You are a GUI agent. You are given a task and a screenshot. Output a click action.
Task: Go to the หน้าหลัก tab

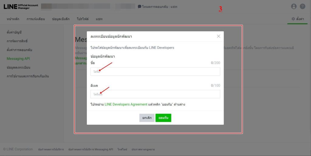click(13, 19)
